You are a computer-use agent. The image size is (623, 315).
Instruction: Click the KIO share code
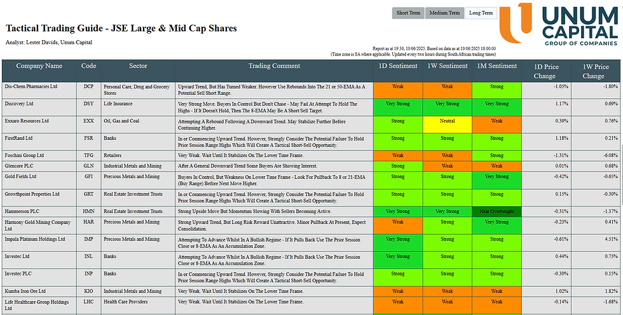click(x=88, y=291)
